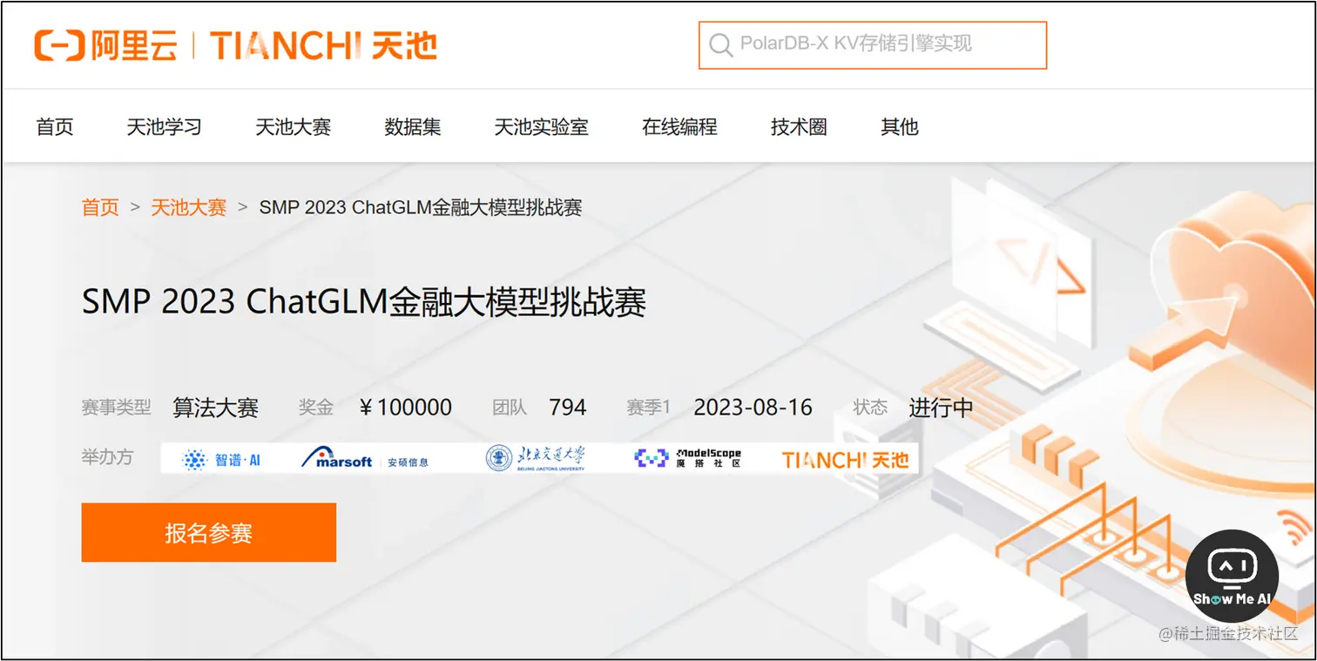Click the 进行中 status value

(x=941, y=408)
